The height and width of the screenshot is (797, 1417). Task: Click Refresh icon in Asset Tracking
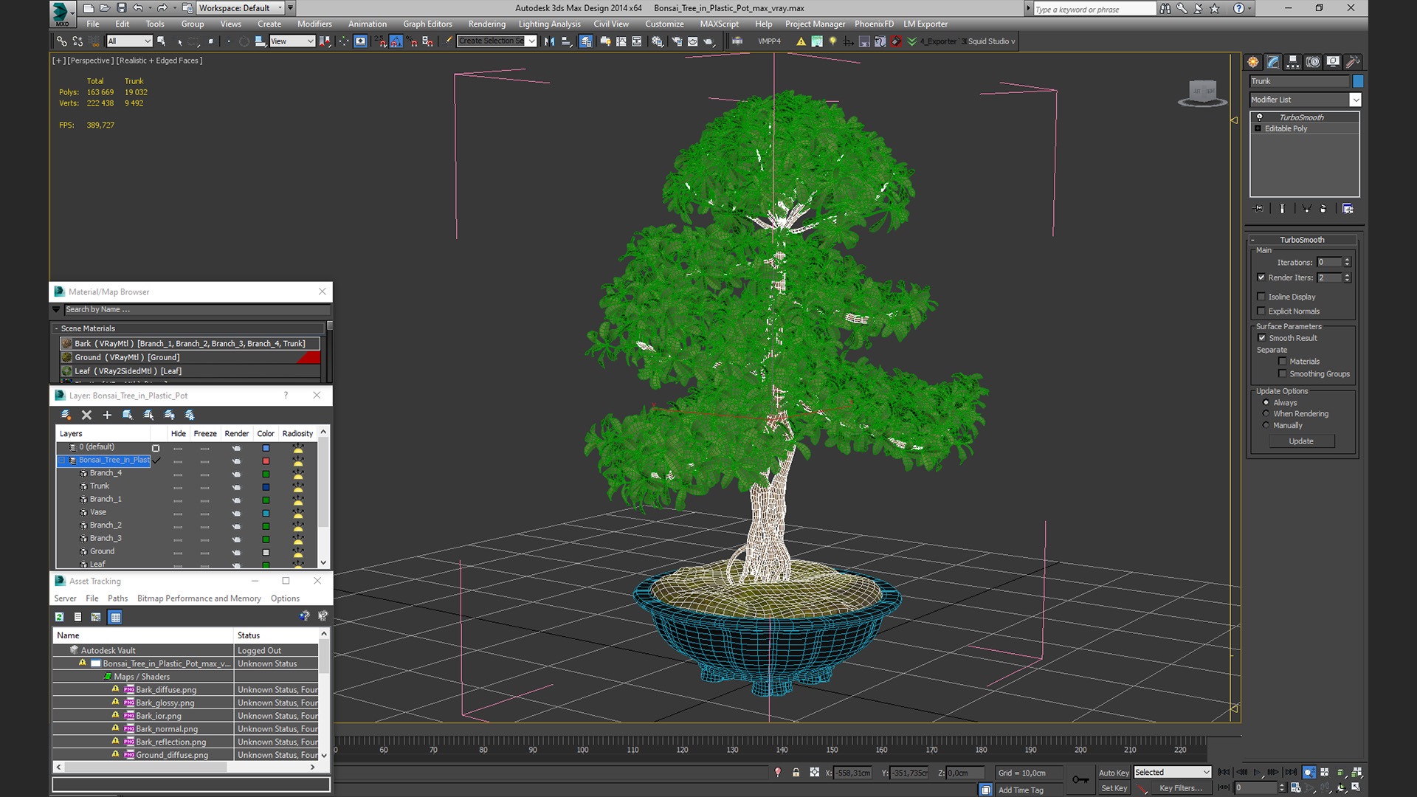pos(59,617)
